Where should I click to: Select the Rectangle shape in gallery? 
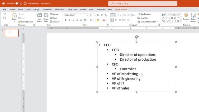(x=172, y=15)
